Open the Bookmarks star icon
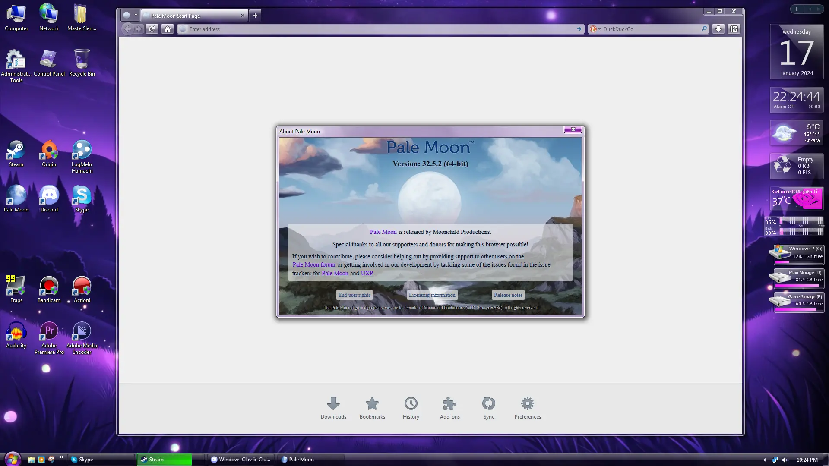This screenshot has width=829, height=466. coord(372,408)
